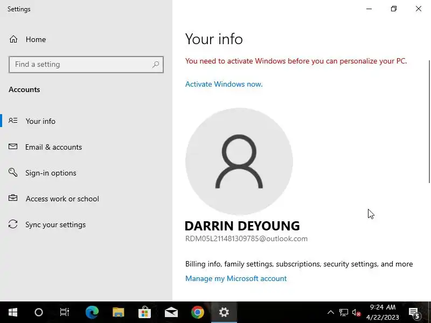Open Microsoft Store from the taskbar
This screenshot has width=431, height=323.
pos(144,312)
